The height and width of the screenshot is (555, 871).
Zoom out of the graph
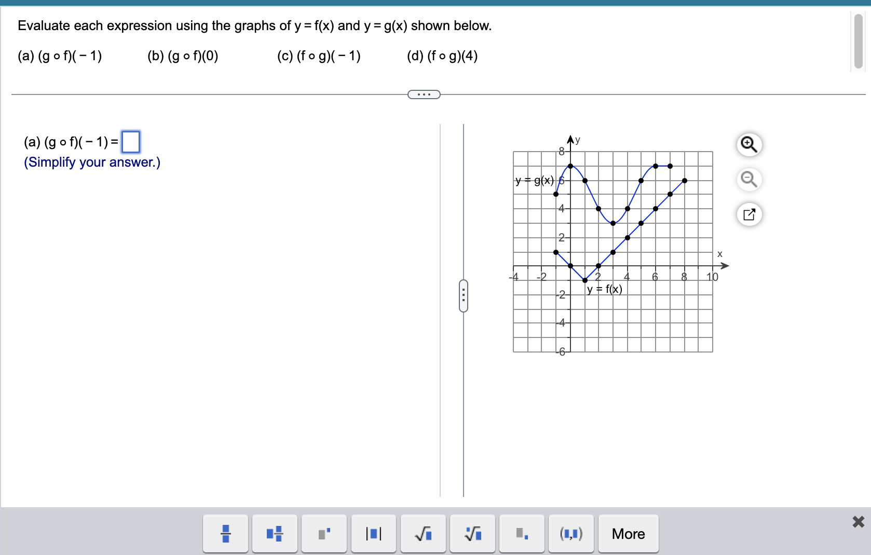(749, 180)
